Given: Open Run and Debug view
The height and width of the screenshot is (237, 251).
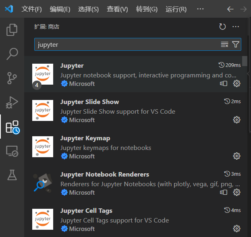Looking at the screenshot, I should tap(12, 102).
